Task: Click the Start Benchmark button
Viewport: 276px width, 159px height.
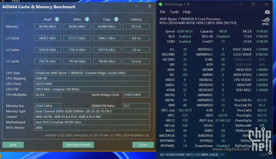Action: (x=78, y=145)
